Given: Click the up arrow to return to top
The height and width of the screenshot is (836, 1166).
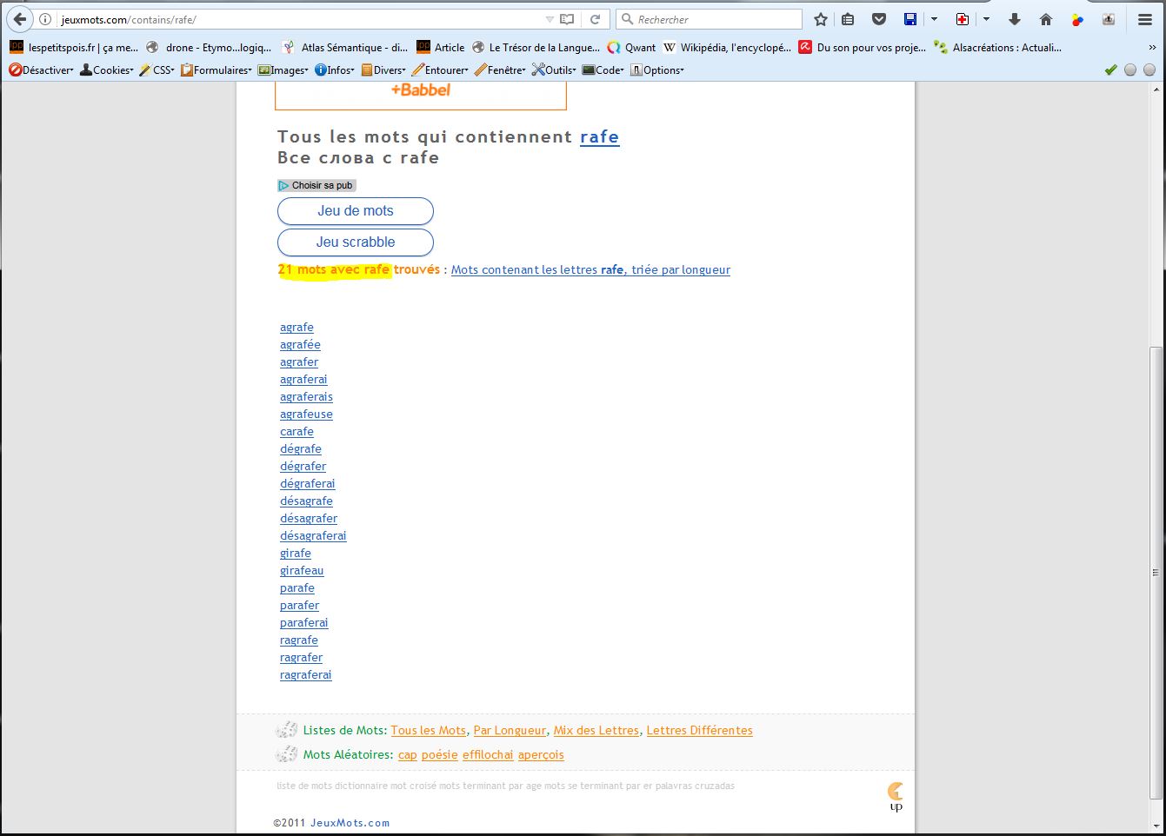Looking at the screenshot, I should tap(896, 795).
